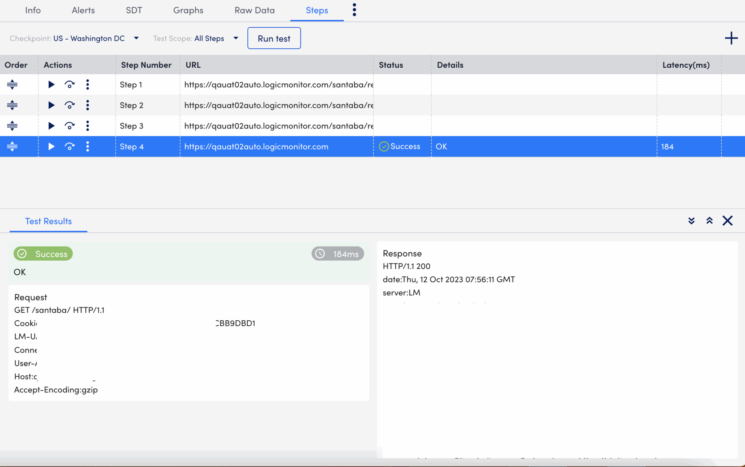Viewport: 745px width, 467px height.
Task: Collapse results panel with double-down chevron
Action: pos(691,221)
